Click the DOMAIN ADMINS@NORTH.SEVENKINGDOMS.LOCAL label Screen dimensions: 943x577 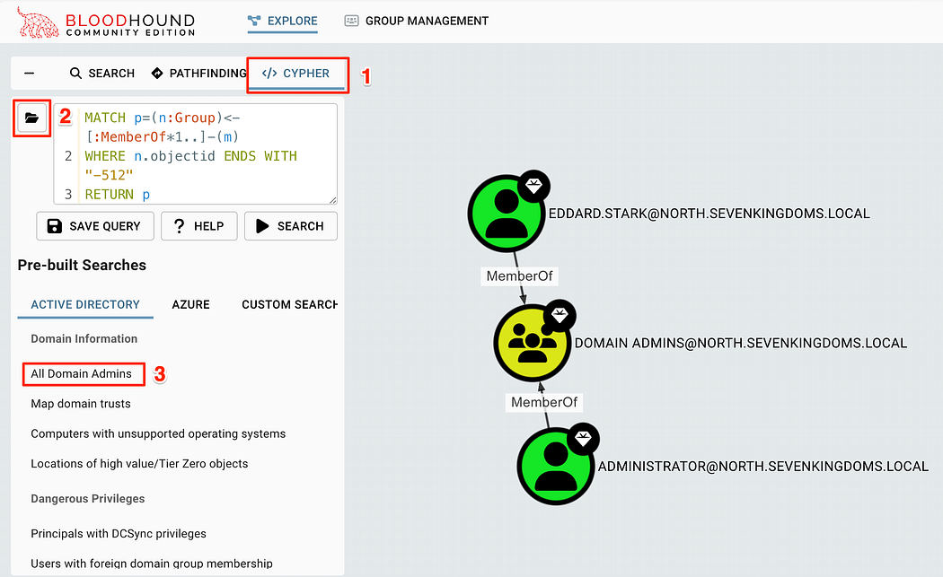point(741,343)
